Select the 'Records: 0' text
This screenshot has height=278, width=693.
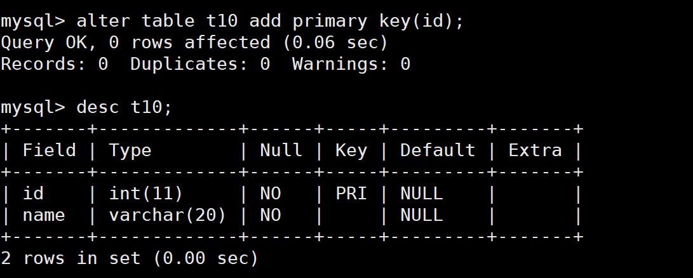55,64
